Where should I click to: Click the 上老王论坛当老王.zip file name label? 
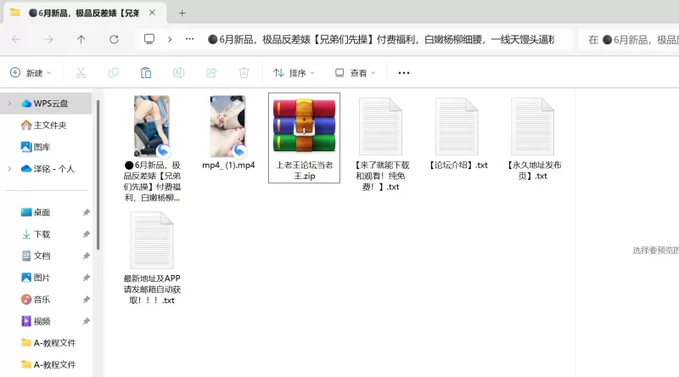tap(305, 171)
